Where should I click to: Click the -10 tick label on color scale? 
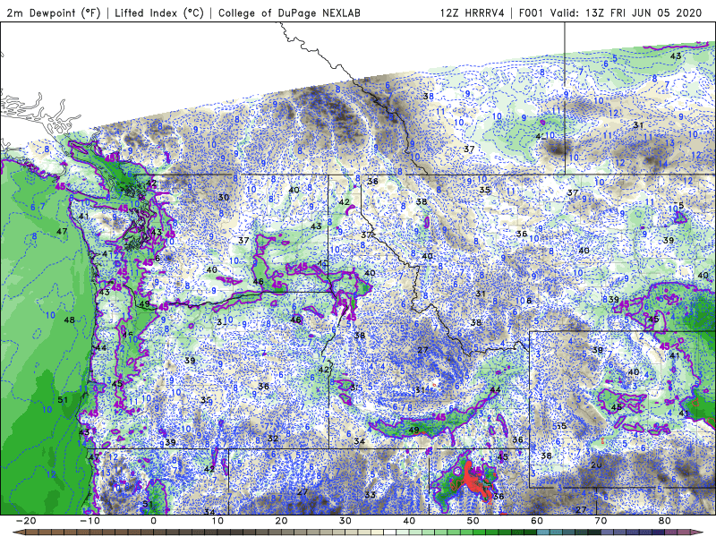89,521
